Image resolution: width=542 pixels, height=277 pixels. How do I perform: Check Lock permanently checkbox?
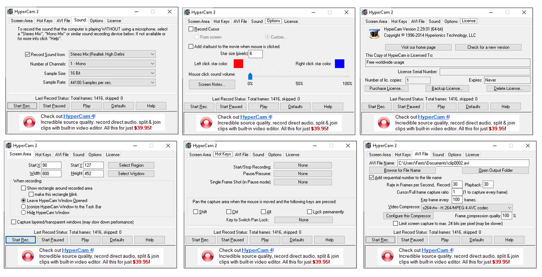tap(310, 212)
